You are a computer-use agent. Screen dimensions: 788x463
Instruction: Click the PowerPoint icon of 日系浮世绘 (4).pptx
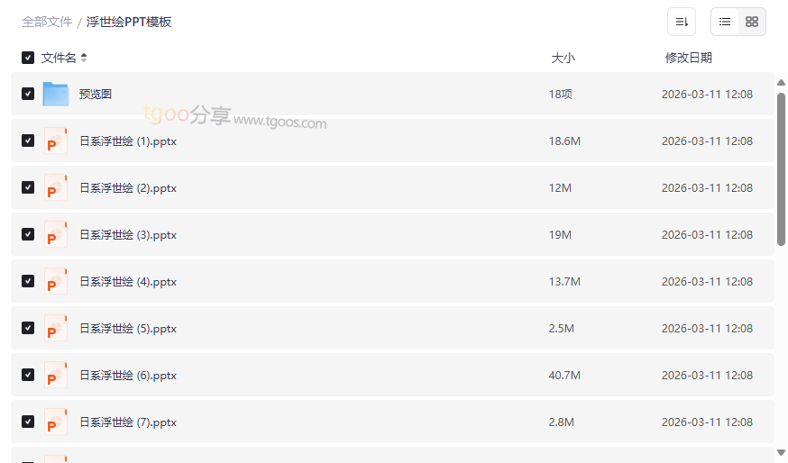[x=56, y=282]
